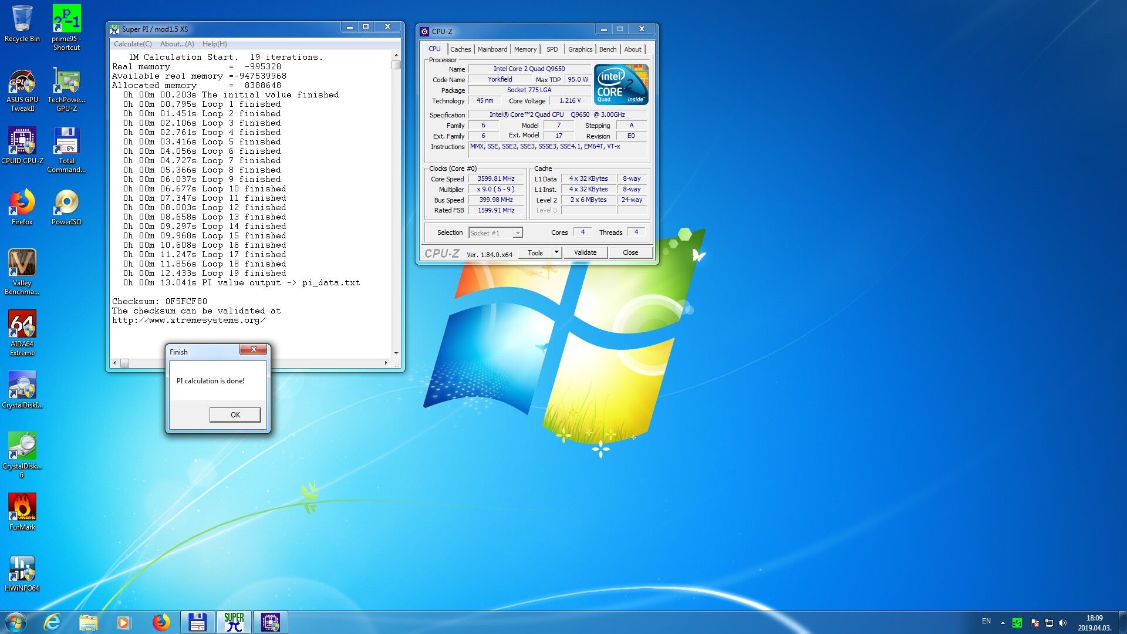Show hidden tray icons arrow
This screenshot has width=1127, height=634.
click(1003, 623)
